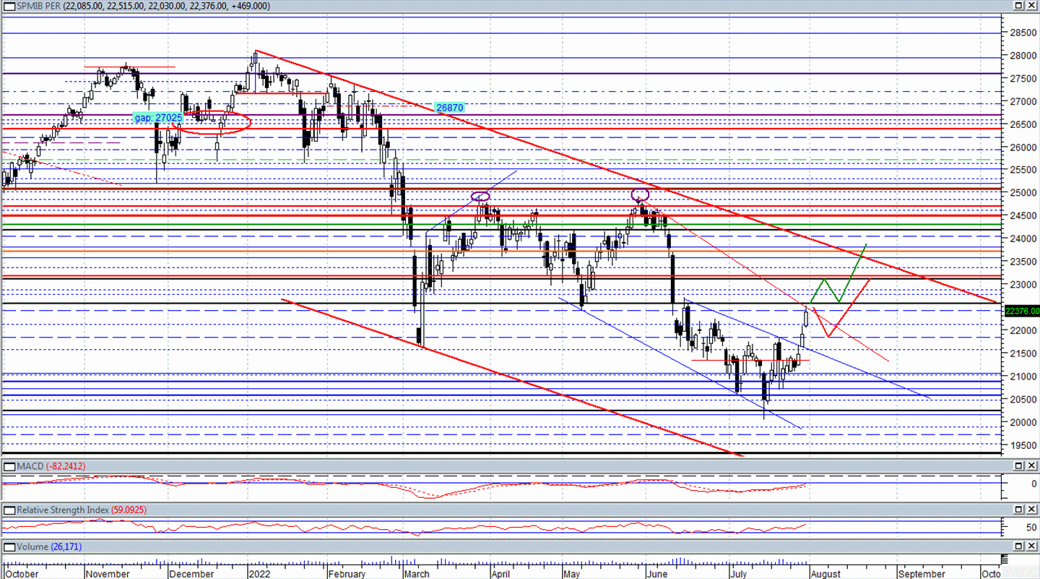Click the September date label
This screenshot has height=579, width=1040.
coord(922,574)
